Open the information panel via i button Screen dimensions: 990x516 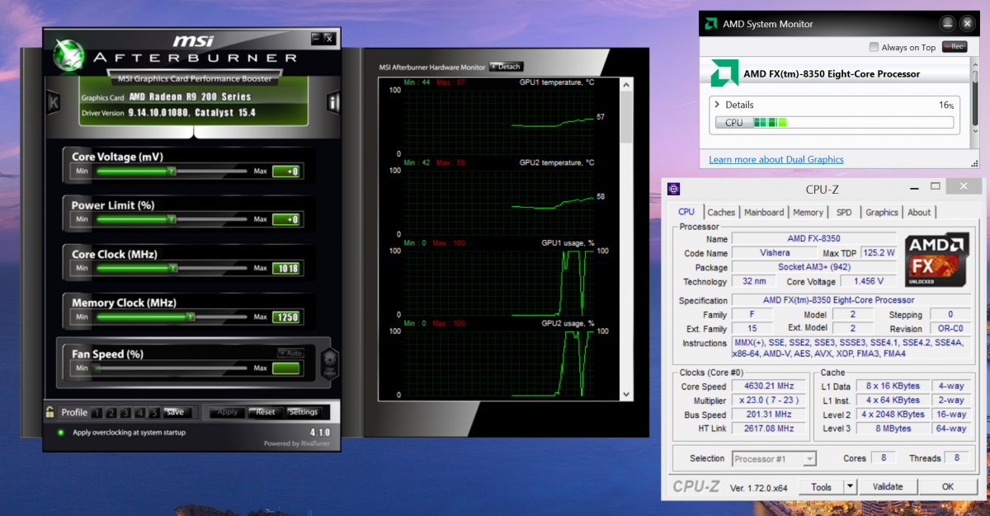[333, 103]
